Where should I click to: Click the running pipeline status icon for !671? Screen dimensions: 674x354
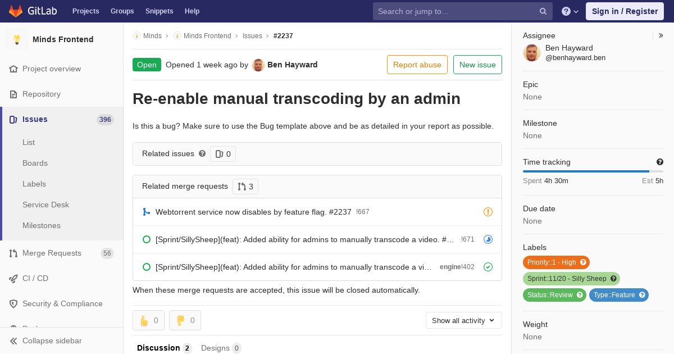(x=488, y=239)
